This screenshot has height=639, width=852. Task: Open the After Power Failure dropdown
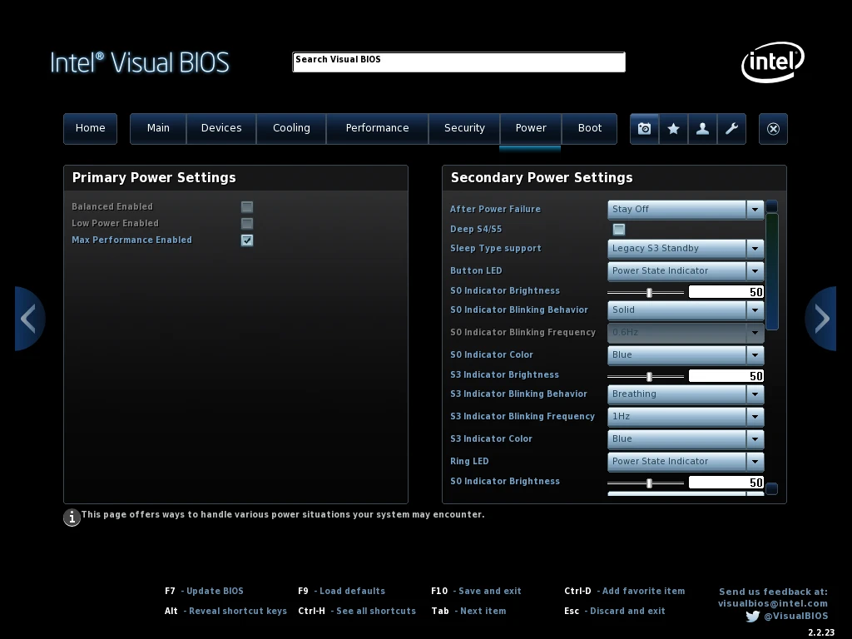[x=686, y=209]
